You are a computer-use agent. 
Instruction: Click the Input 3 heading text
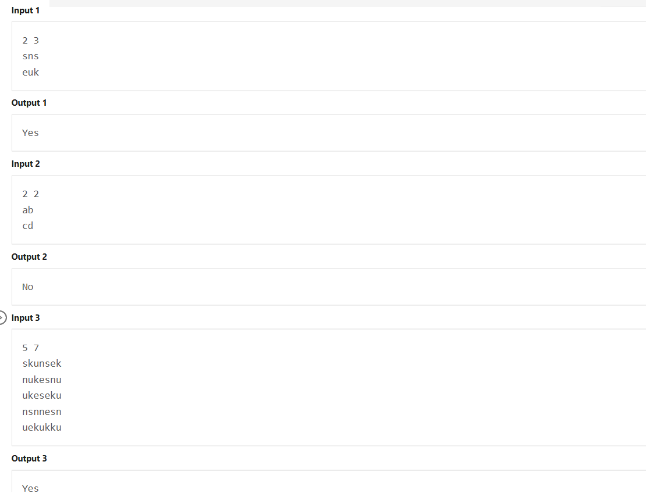pyautogui.click(x=26, y=318)
